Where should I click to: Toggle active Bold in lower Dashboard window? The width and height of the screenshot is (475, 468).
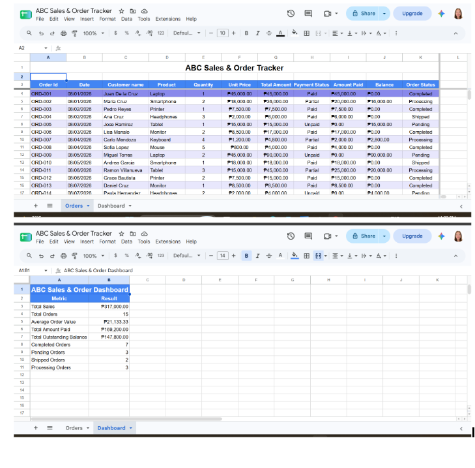[x=246, y=256]
